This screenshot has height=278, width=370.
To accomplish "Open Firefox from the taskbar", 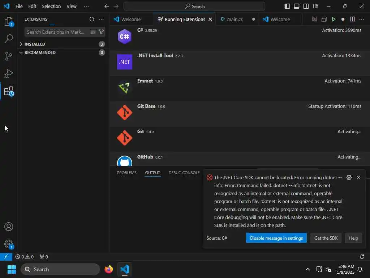I will click(x=108, y=269).
